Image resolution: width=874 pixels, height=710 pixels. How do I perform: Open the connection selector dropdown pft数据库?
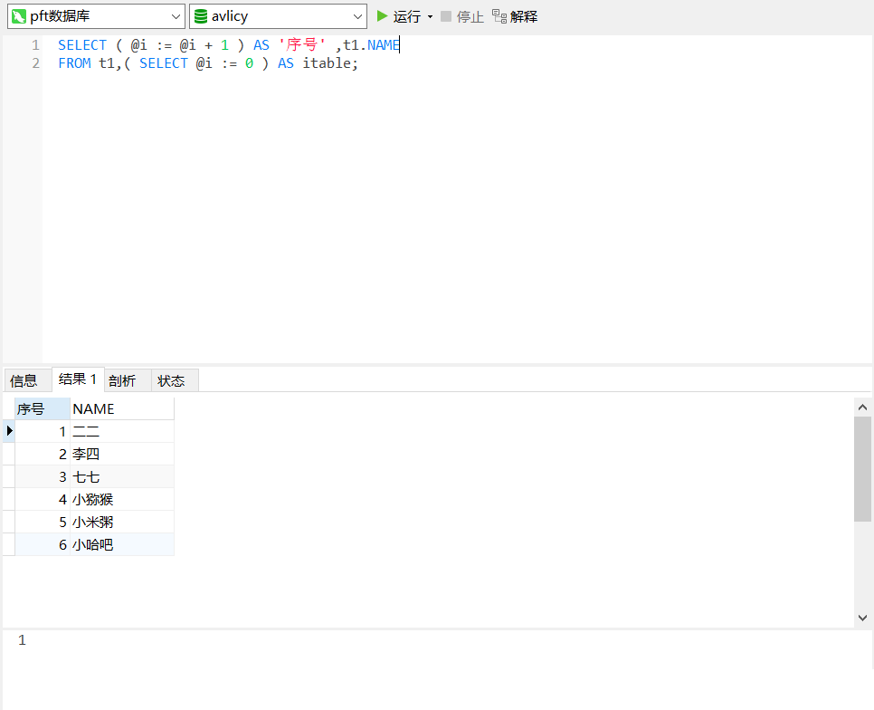[x=177, y=15]
